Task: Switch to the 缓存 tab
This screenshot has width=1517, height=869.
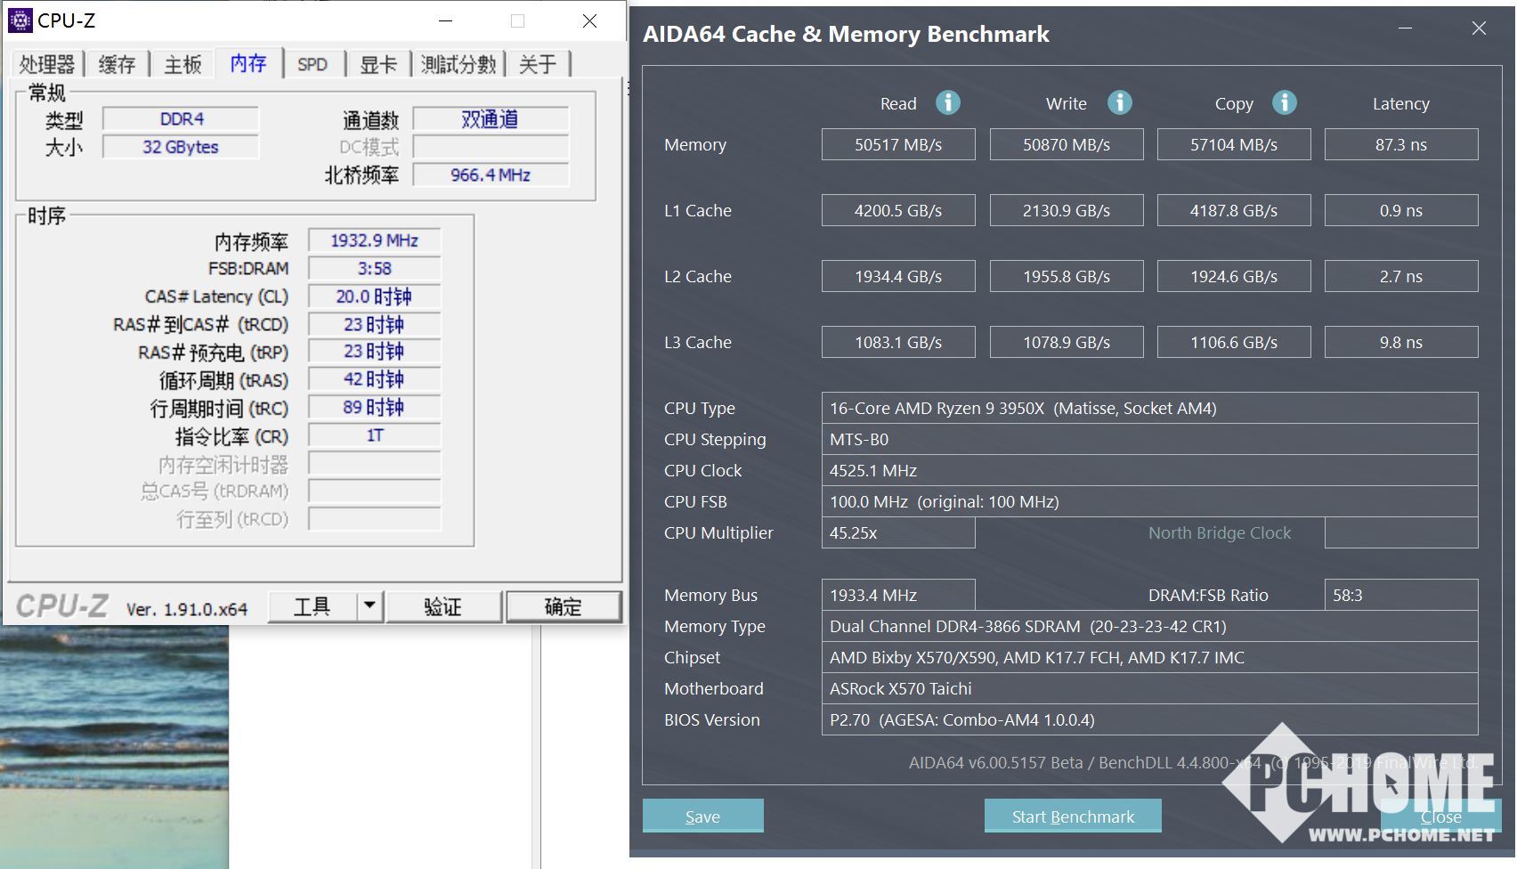Action: pos(117,64)
